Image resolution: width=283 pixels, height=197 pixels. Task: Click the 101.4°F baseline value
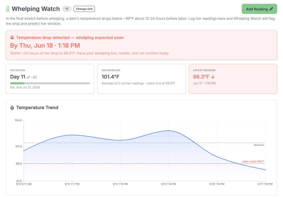(110, 77)
